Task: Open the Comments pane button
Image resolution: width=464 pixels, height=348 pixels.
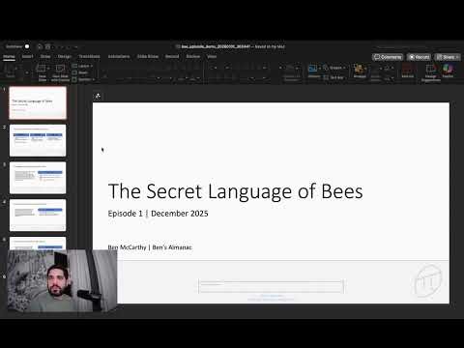Action: 388,57
